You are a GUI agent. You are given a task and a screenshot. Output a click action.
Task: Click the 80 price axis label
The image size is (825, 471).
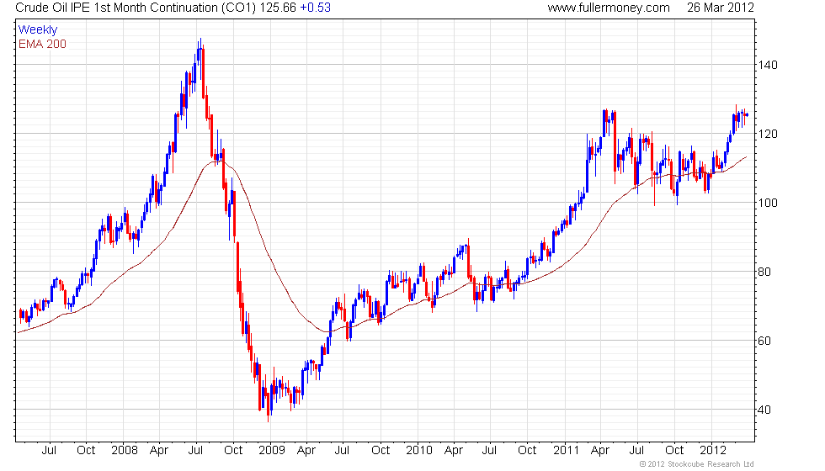[x=764, y=272]
